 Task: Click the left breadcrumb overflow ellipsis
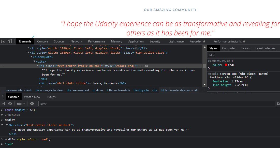(x=2, y=90)
